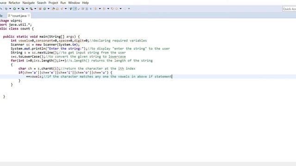The height and width of the screenshot is (166, 296).
Task: Open the Navigate menu
Action: pyautogui.click(x=29, y=3)
